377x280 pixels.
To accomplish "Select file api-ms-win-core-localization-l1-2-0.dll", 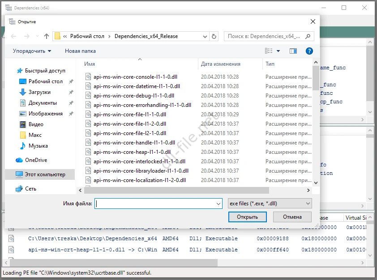I will [x=140, y=180].
